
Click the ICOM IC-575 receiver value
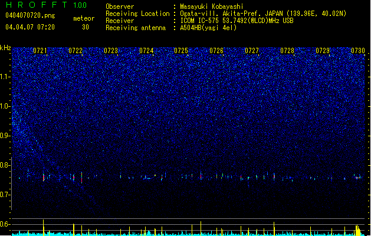pyautogui.click(x=237, y=21)
